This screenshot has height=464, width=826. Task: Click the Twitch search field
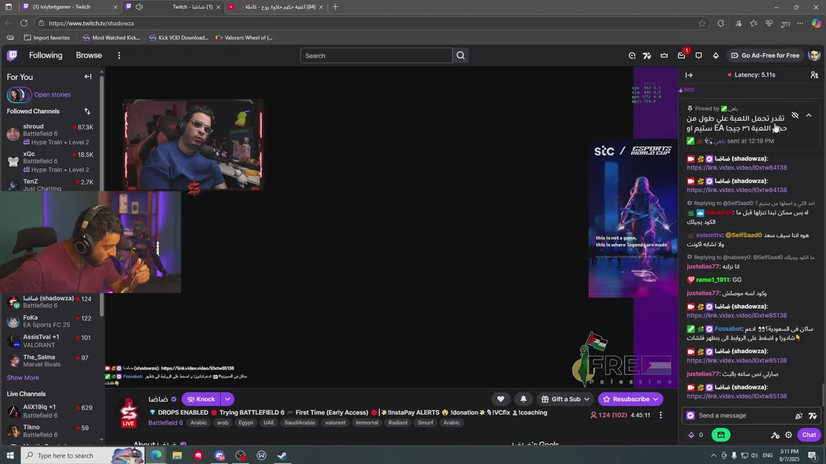click(x=376, y=55)
